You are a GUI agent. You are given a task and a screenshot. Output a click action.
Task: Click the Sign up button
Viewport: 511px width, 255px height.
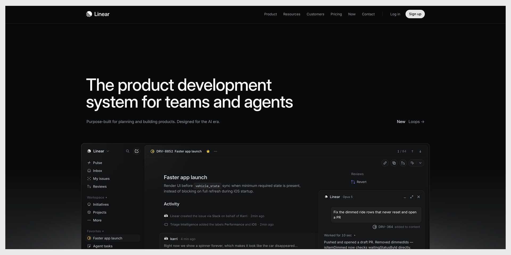415,14
